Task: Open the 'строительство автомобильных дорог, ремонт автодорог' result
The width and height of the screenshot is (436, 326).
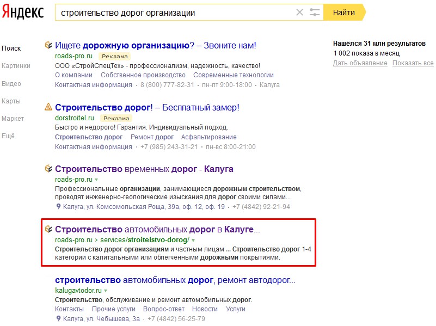Action: coord(175,280)
